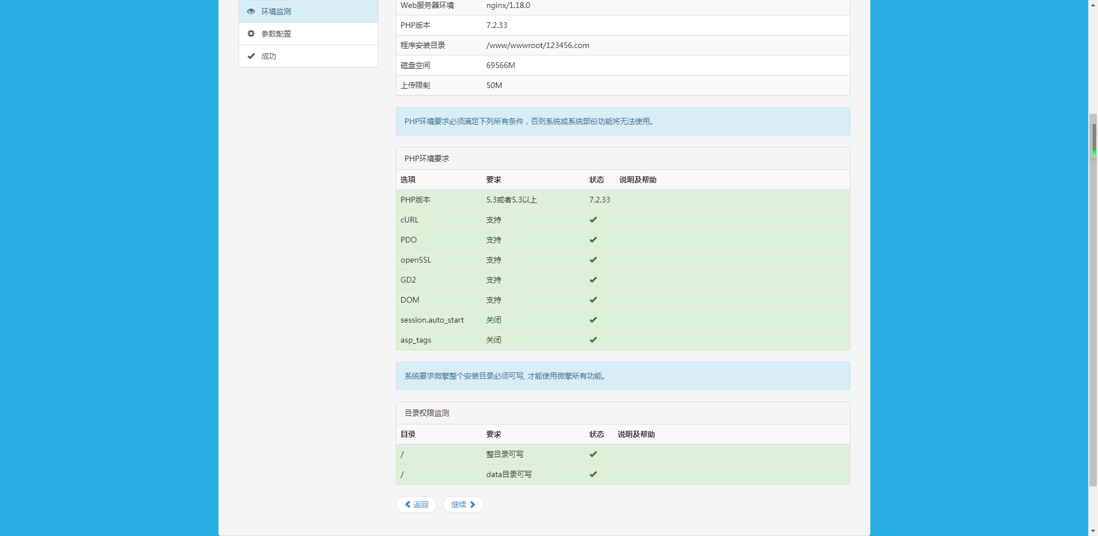Click the 上传限制 label

pyautogui.click(x=415, y=85)
